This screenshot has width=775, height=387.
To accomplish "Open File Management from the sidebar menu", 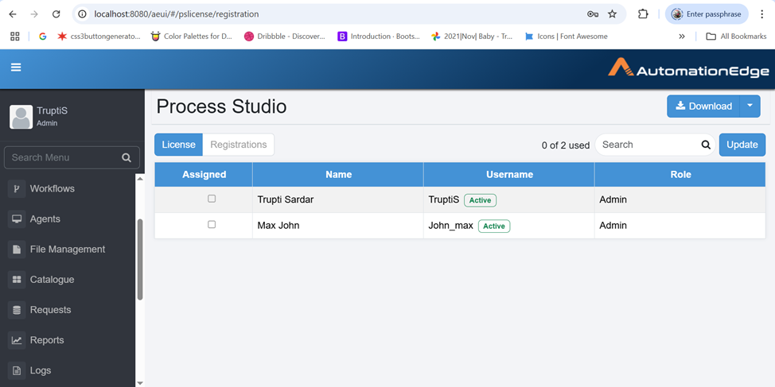I will (68, 250).
